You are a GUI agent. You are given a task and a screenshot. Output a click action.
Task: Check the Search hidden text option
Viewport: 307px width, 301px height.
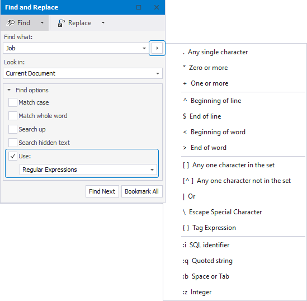[13, 143]
